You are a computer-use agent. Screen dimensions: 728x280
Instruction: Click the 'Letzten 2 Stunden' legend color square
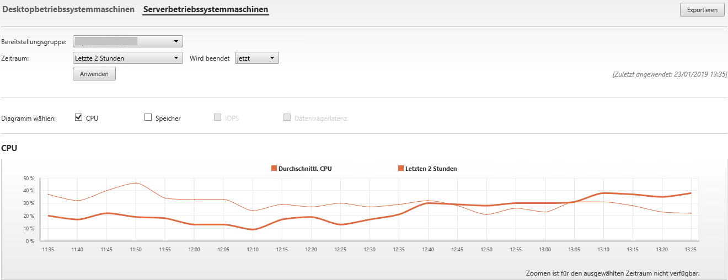point(400,169)
